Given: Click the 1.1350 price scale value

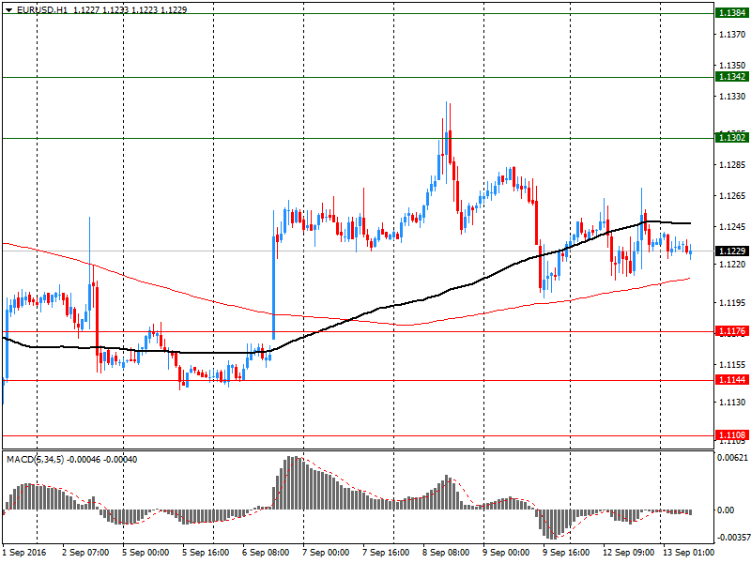Looking at the screenshot, I should pos(732,65).
